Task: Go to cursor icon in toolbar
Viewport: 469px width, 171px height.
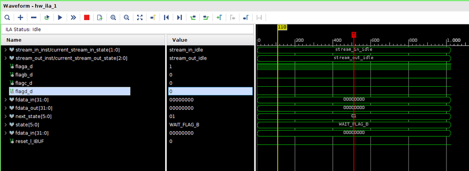Action: (x=153, y=18)
